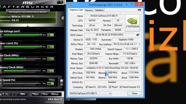Click the Release Date field Aug 16, 2012
The image size is (186, 104).
92,30
